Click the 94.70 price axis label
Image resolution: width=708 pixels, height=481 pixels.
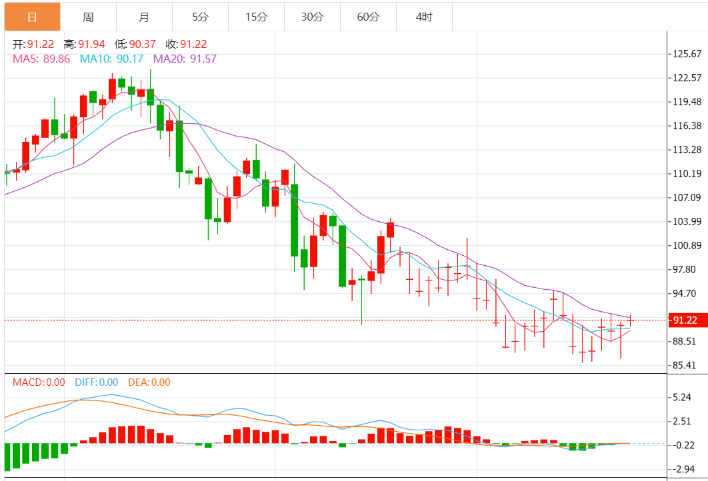pos(685,293)
